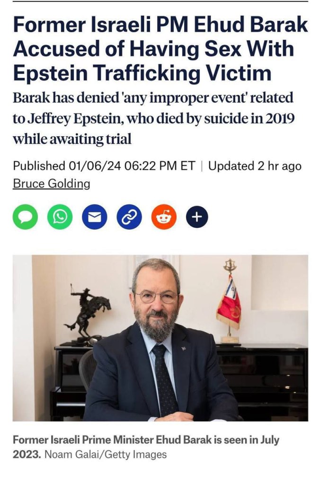This screenshot has width=319, height=486.
Task: Click the Ehud Barak article headline
Action: (x=160, y=49)
